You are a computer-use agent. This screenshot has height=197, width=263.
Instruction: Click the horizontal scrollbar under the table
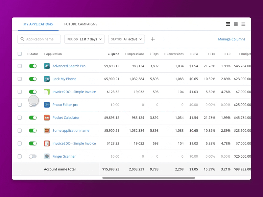149,178
